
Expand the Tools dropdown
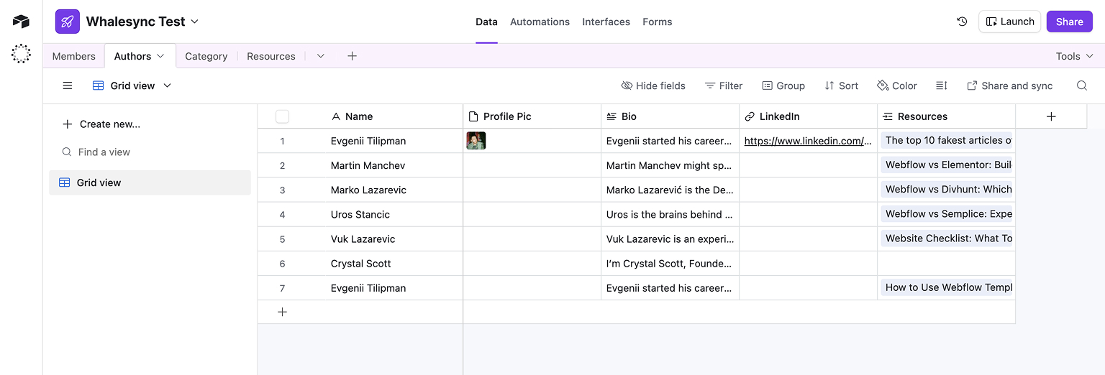click(x=1075, y=56)
